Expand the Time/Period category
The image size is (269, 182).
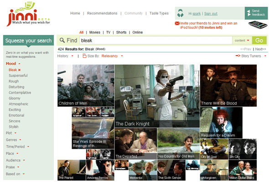pos(18,147)
